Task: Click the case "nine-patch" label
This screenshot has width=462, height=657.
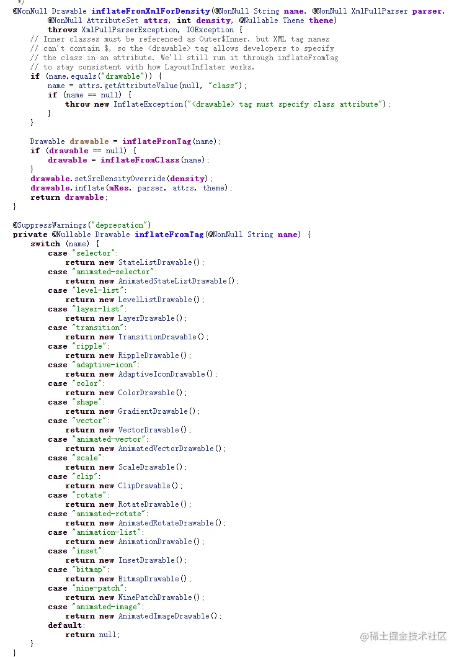Action: point(87,588)
